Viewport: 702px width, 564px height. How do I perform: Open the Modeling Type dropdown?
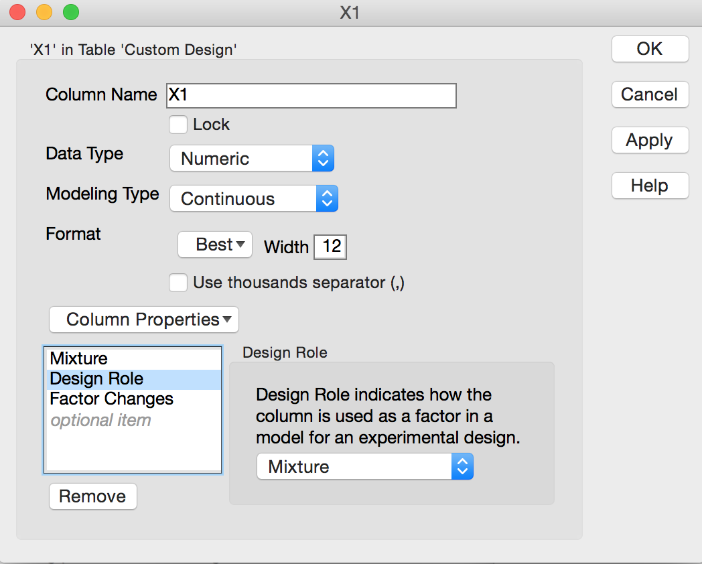pyautogui.click(x=248, y=198)
